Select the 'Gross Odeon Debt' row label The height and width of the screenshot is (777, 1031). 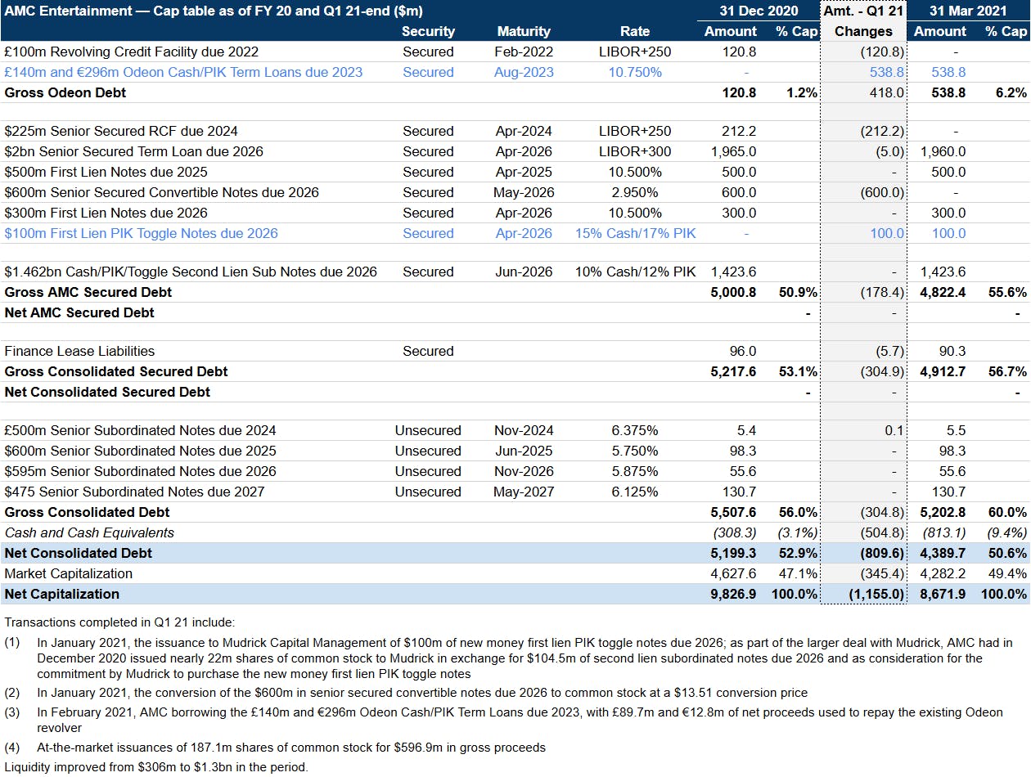click(65, 92)
